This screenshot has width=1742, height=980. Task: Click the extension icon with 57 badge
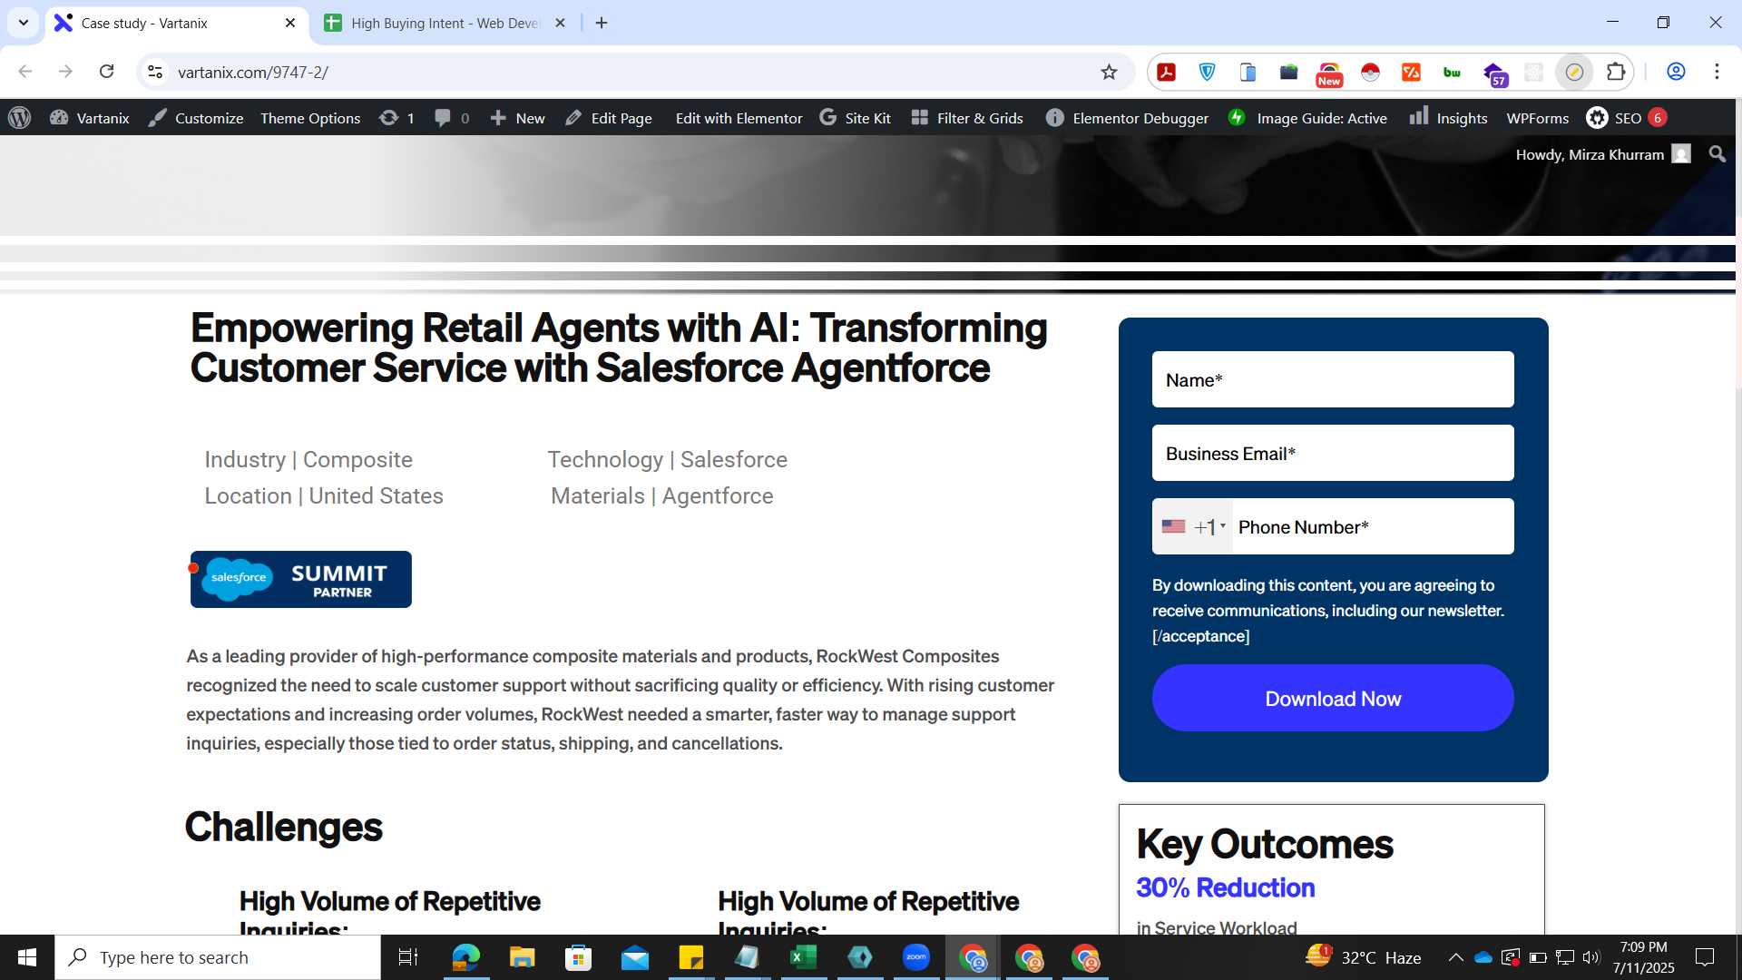tap(1494, 73)
